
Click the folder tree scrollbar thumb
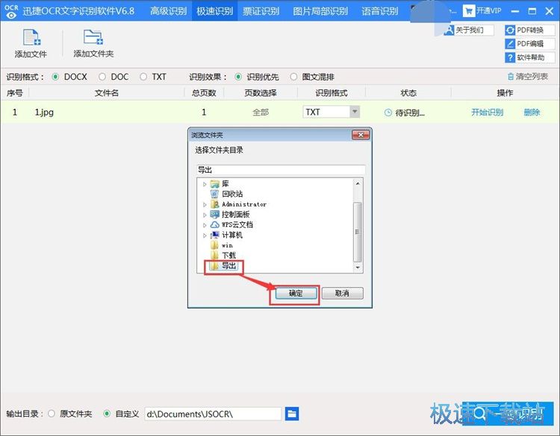(x=358, y=232)
